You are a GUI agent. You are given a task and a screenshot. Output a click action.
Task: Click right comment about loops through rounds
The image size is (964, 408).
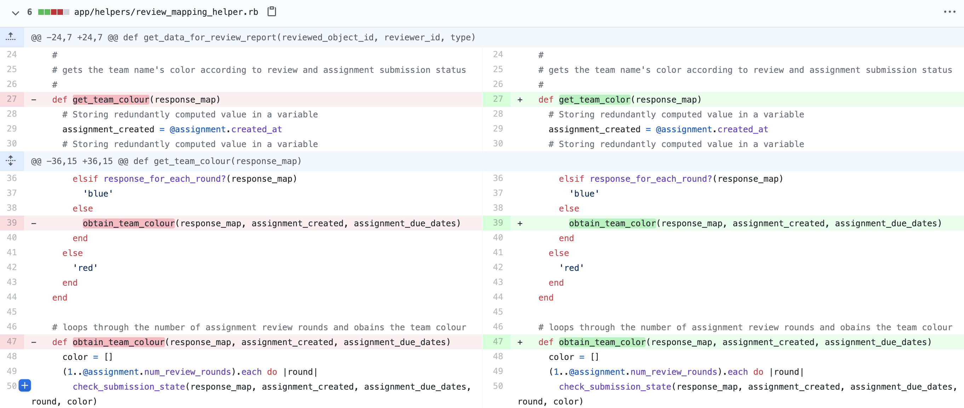(x=745, y=327)
